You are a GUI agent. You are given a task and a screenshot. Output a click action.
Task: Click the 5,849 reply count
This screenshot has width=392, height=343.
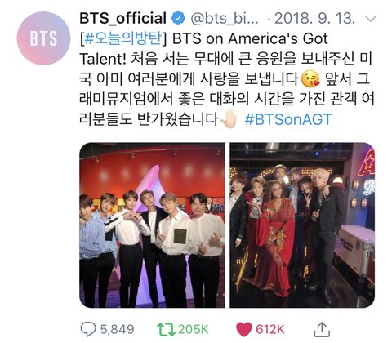click(x=117, y=329)
